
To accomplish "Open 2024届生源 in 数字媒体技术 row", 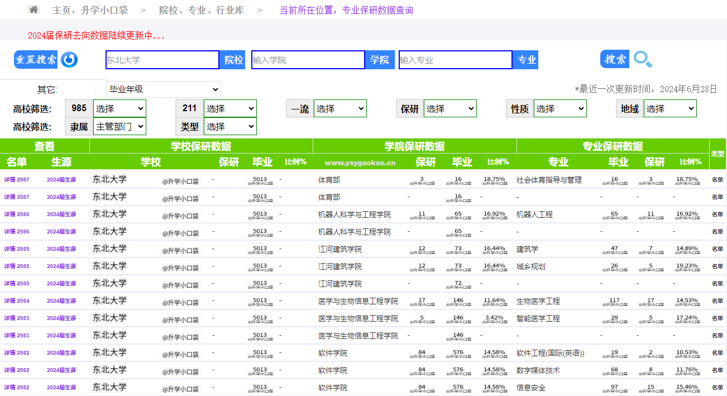I will [61, 370].
